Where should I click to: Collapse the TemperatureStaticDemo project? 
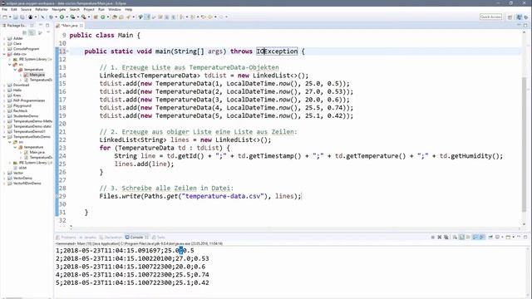(4, 136)
